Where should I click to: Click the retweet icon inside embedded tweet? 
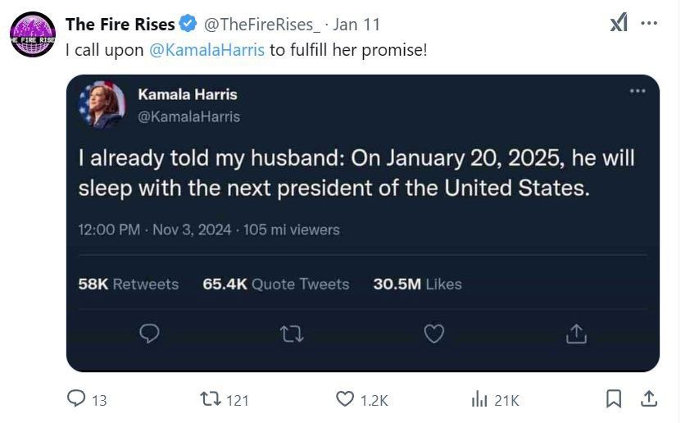click(291, 333)
